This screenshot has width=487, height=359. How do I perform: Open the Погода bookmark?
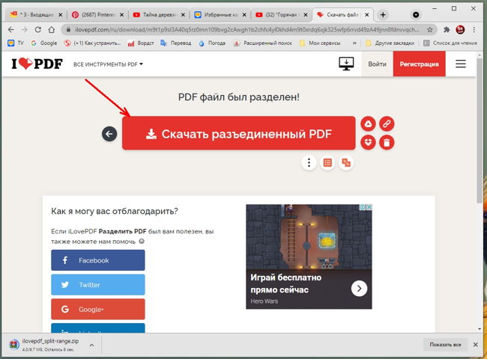click(x=212, y=43)
